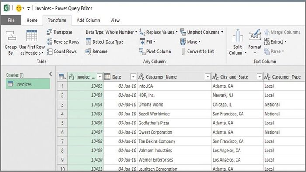This screenshot has height=172, width=306.
Task: Open the Date column filter dropdown
Action: click(x=133, y=77)
